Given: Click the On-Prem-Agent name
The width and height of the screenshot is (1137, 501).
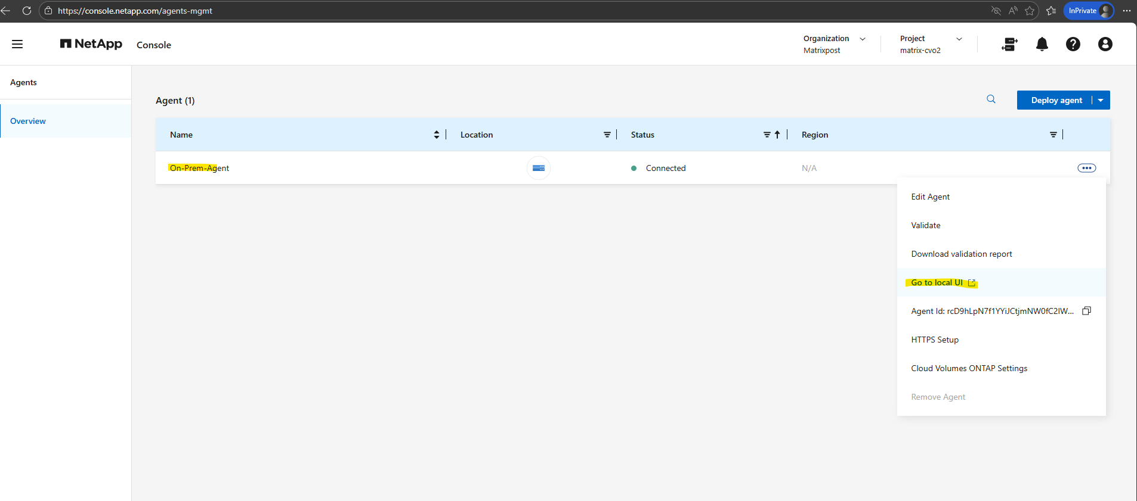Looking at the screenshot, I should [199, 168].
